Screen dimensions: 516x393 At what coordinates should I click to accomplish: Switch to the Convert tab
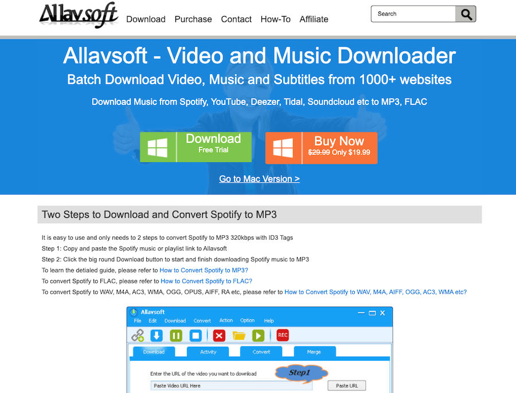(x=261, y=352)
